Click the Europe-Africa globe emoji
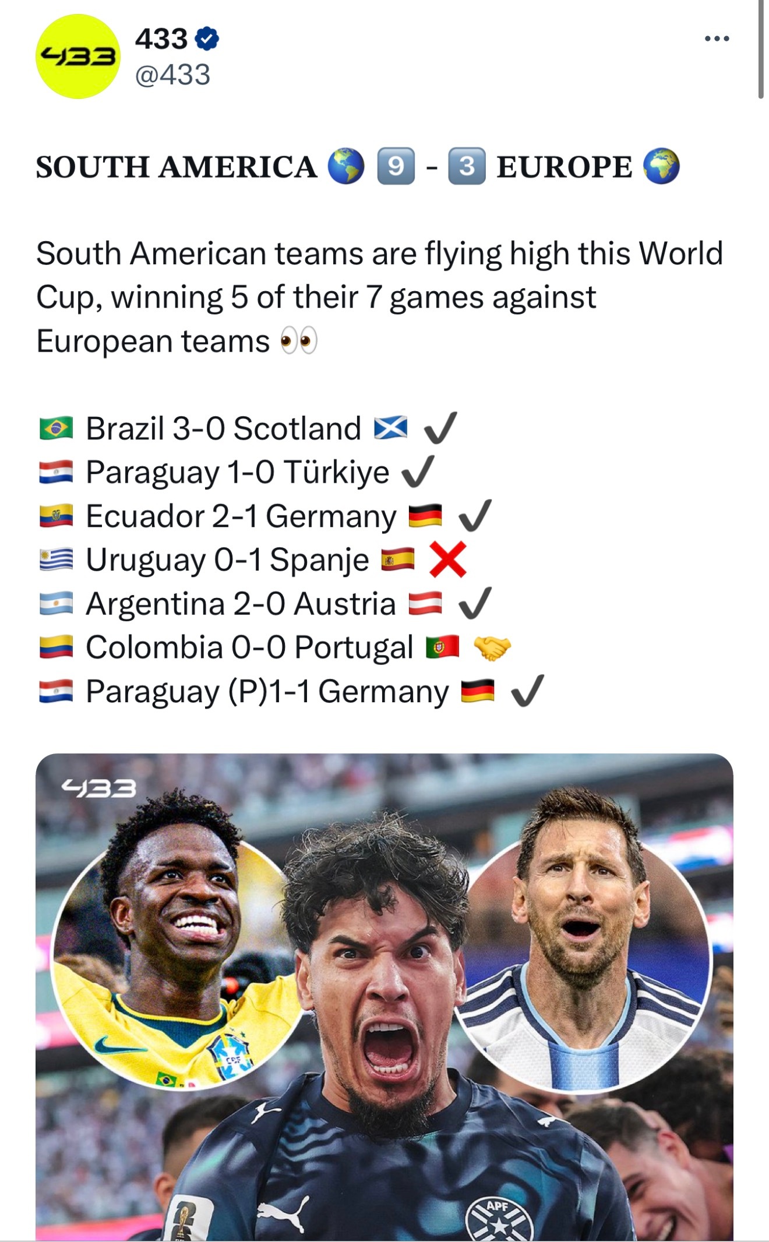The height and width of the screenshot is (1242, 769). (661, 167)
